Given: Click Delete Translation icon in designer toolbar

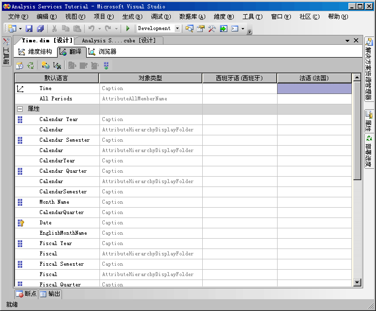Looking at the screenshot, I should click(x=57, y=65).
